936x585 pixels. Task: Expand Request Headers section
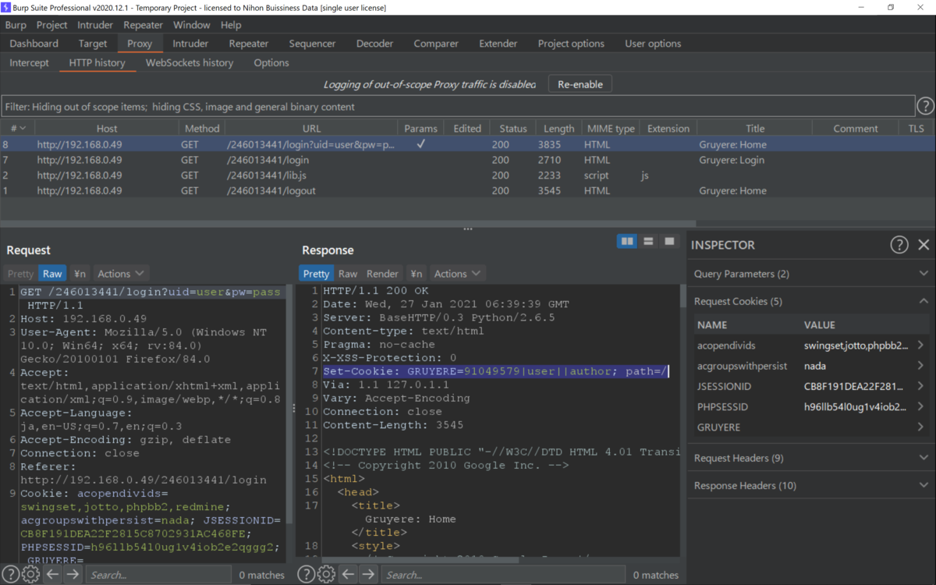tap(810, 458)
